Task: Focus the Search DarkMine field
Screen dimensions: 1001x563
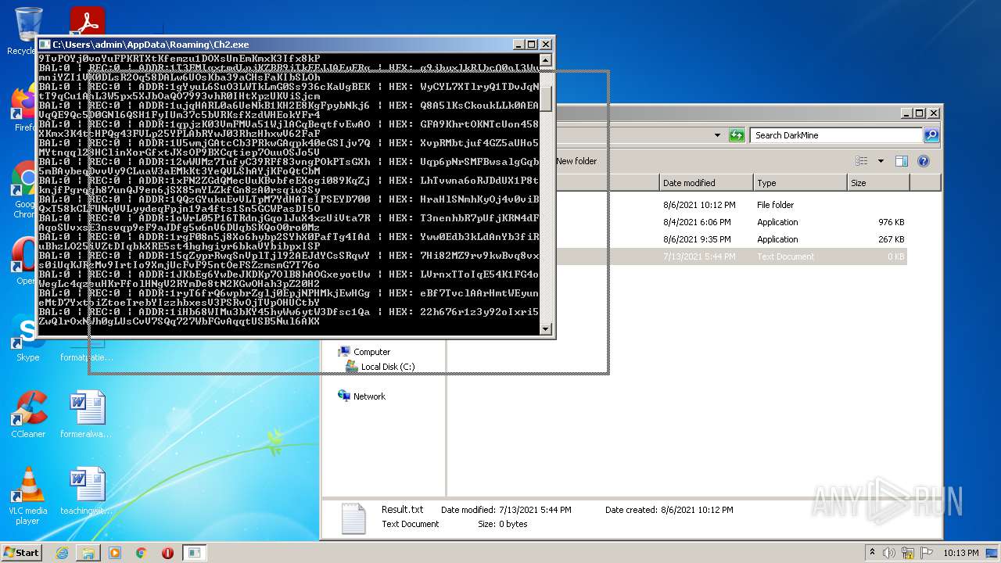Action: [836, 135]
